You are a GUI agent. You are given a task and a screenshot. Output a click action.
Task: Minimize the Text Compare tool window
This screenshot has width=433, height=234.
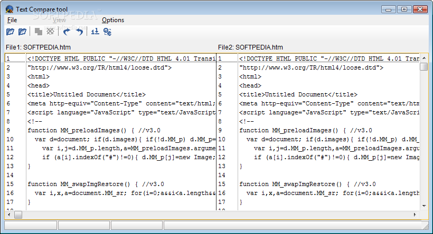click(389, 9)
